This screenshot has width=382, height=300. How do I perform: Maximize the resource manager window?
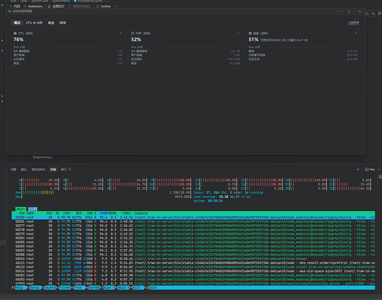(349, 11)
